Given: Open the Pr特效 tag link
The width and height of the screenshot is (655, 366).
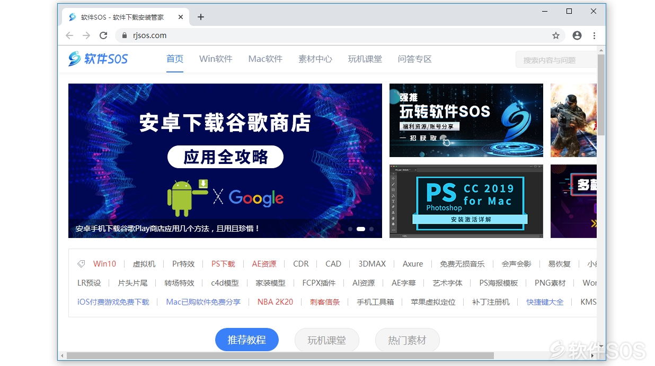Looking at the screenshot, I should (x=183, y=263).
